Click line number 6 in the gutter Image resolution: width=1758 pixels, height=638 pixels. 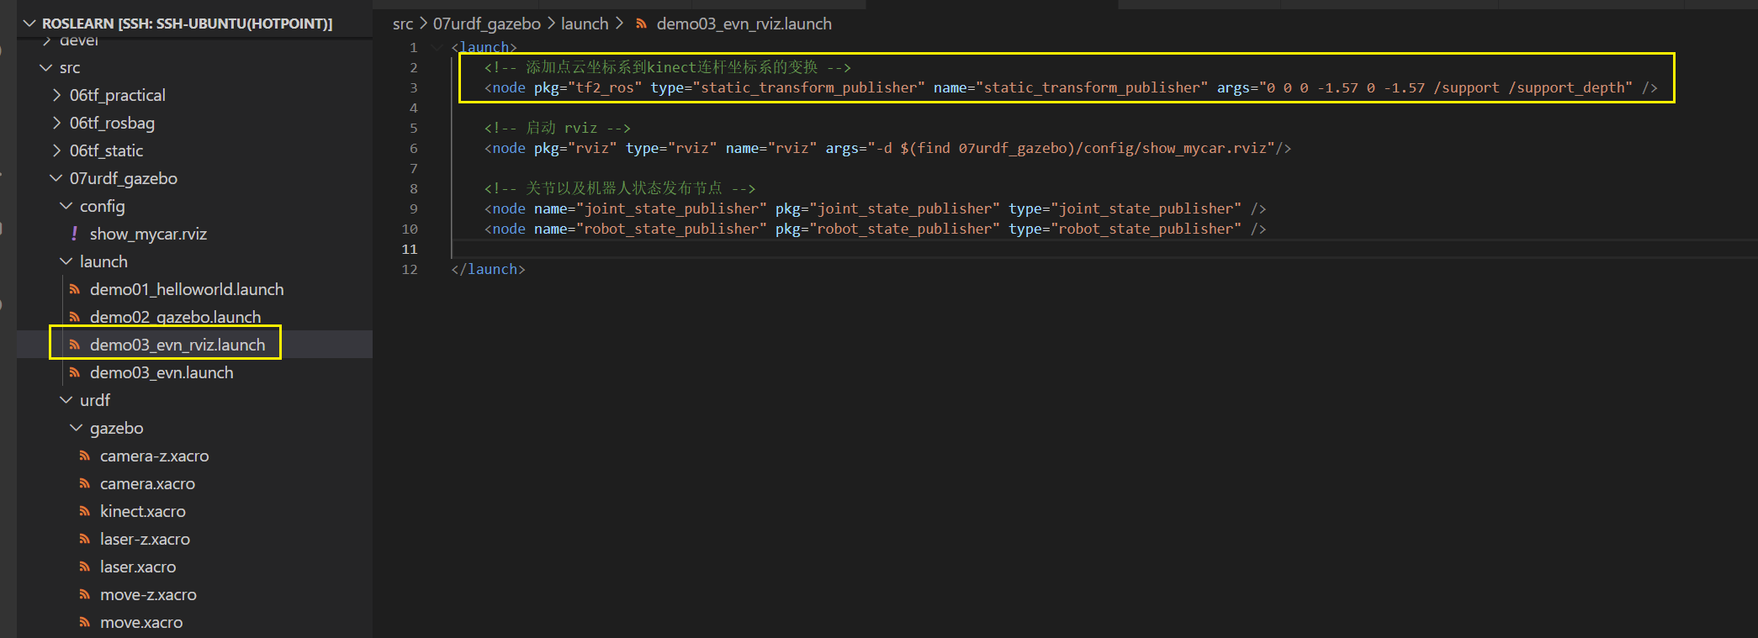(413, 148)
